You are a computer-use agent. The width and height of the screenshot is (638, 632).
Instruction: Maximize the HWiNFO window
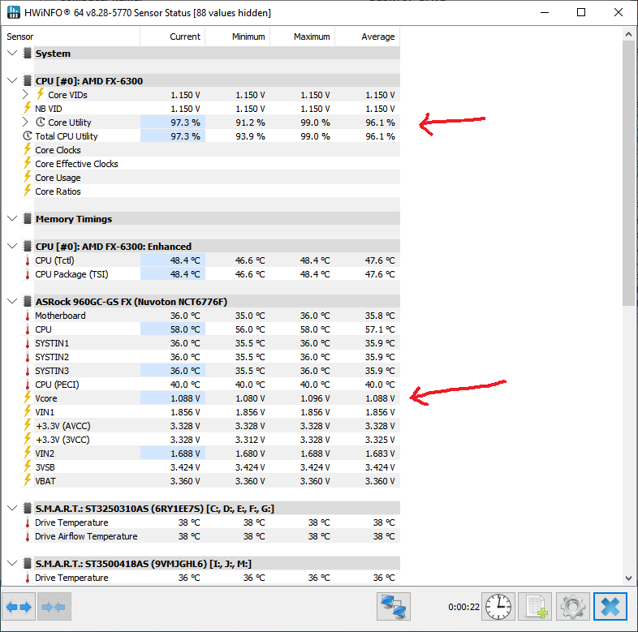tap(581, 12)
